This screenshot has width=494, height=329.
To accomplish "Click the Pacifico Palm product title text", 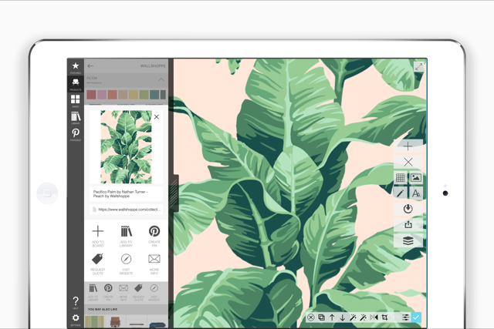I will click(120, 193).
